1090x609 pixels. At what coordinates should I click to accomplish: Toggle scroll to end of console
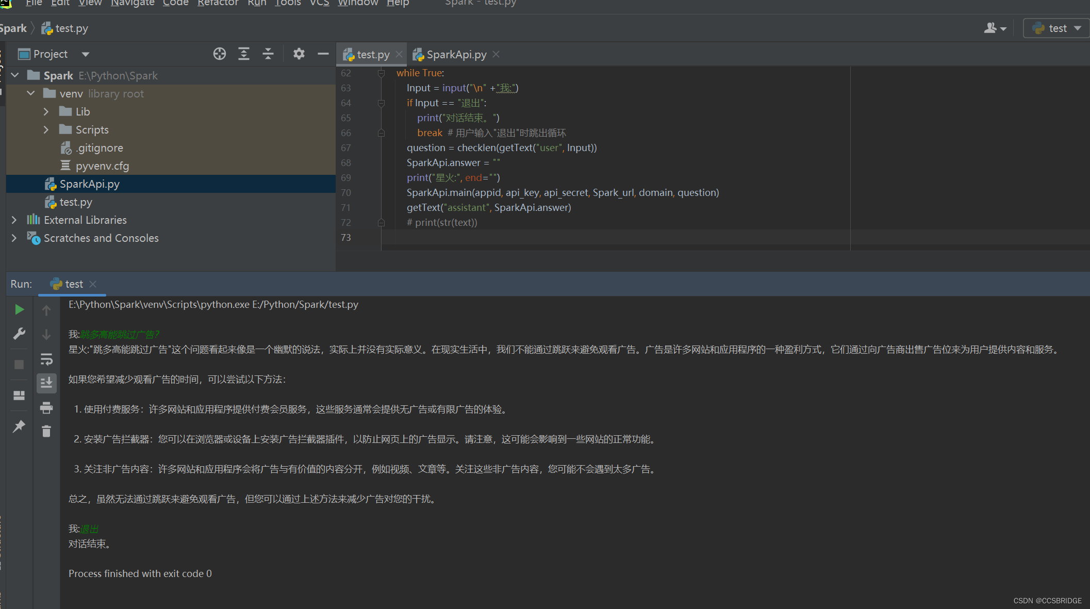[46, 383]
